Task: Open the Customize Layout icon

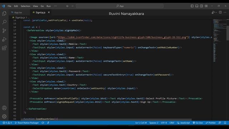Action: tap(206, 6)
